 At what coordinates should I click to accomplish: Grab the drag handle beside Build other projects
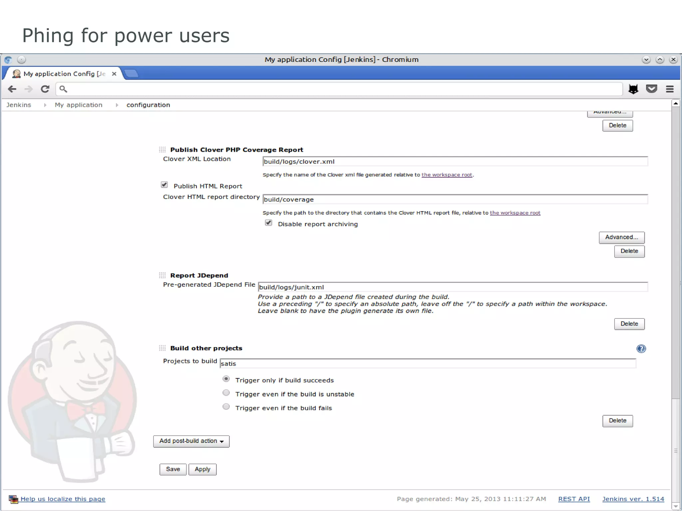(162, 348)
